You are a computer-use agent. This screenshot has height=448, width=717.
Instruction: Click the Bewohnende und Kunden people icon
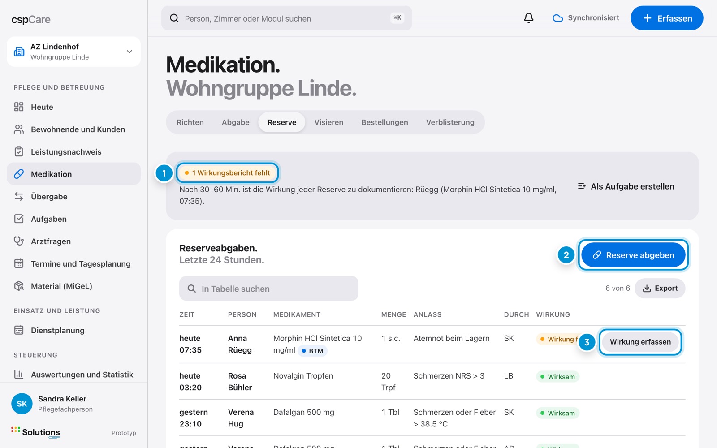click(19, 129)
